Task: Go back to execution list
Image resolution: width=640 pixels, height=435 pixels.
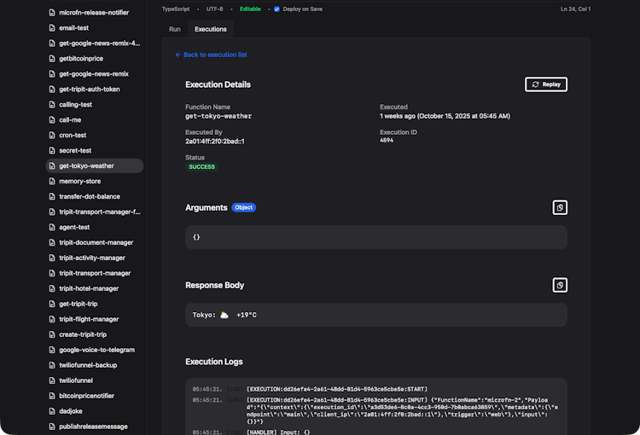Action: (x=211, y=55)
